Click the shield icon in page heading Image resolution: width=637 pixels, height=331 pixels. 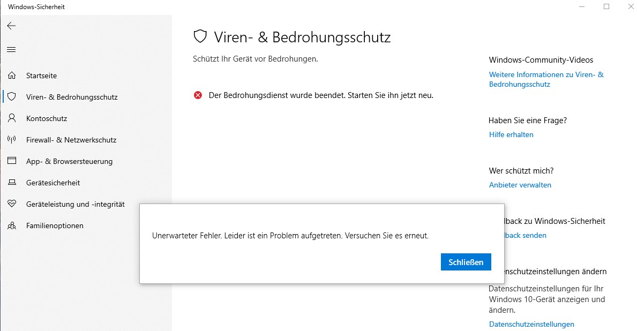click(200, 36)
